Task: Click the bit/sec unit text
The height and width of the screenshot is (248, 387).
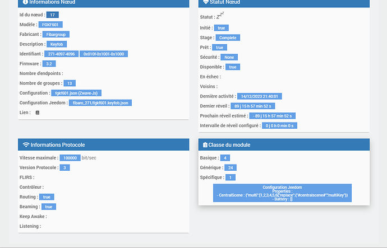Action: [89, 158]
